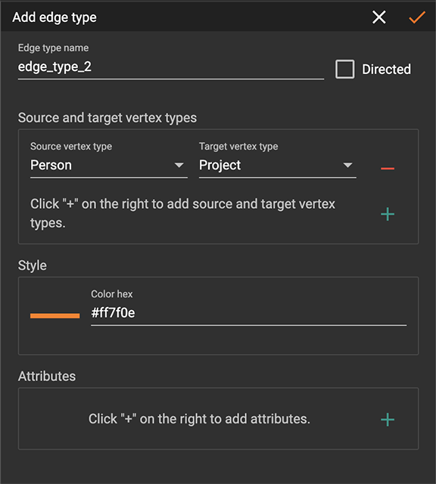
Task: Click the hint text about adding attributes
Action: [199, 419]
